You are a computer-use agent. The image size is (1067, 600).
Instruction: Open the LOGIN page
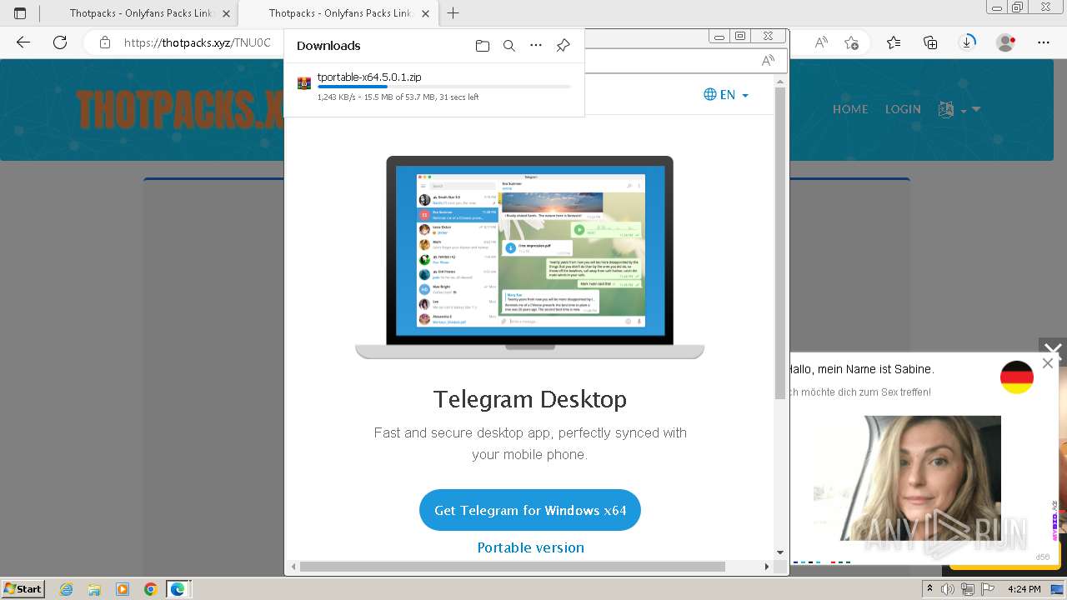(x=903, y=109)
